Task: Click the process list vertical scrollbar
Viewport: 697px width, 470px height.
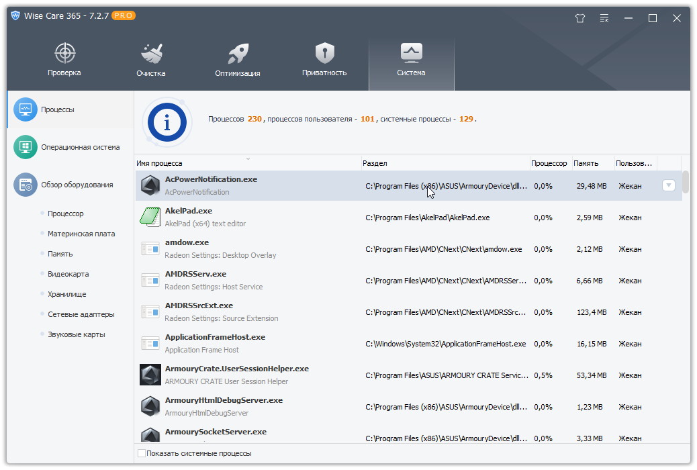Action: [686, 182]
